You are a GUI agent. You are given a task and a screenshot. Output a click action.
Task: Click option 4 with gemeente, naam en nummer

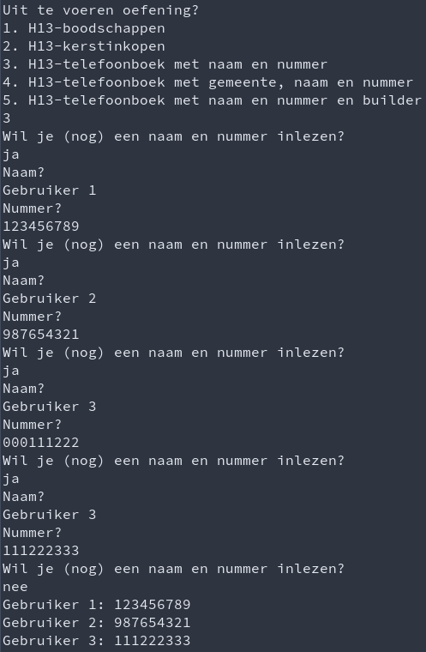click(x=207, y=82)
